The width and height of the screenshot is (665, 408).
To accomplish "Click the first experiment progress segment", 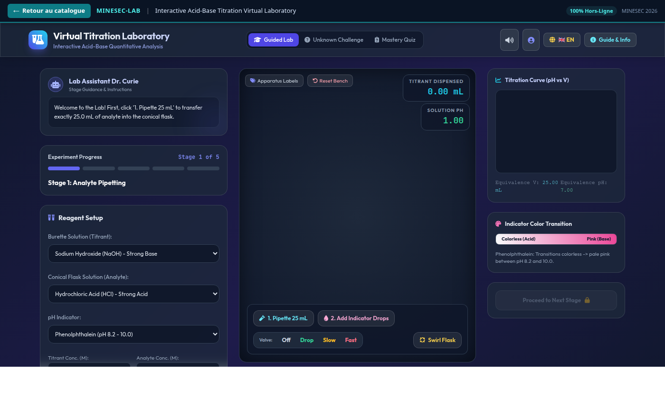I will (64, 168).
